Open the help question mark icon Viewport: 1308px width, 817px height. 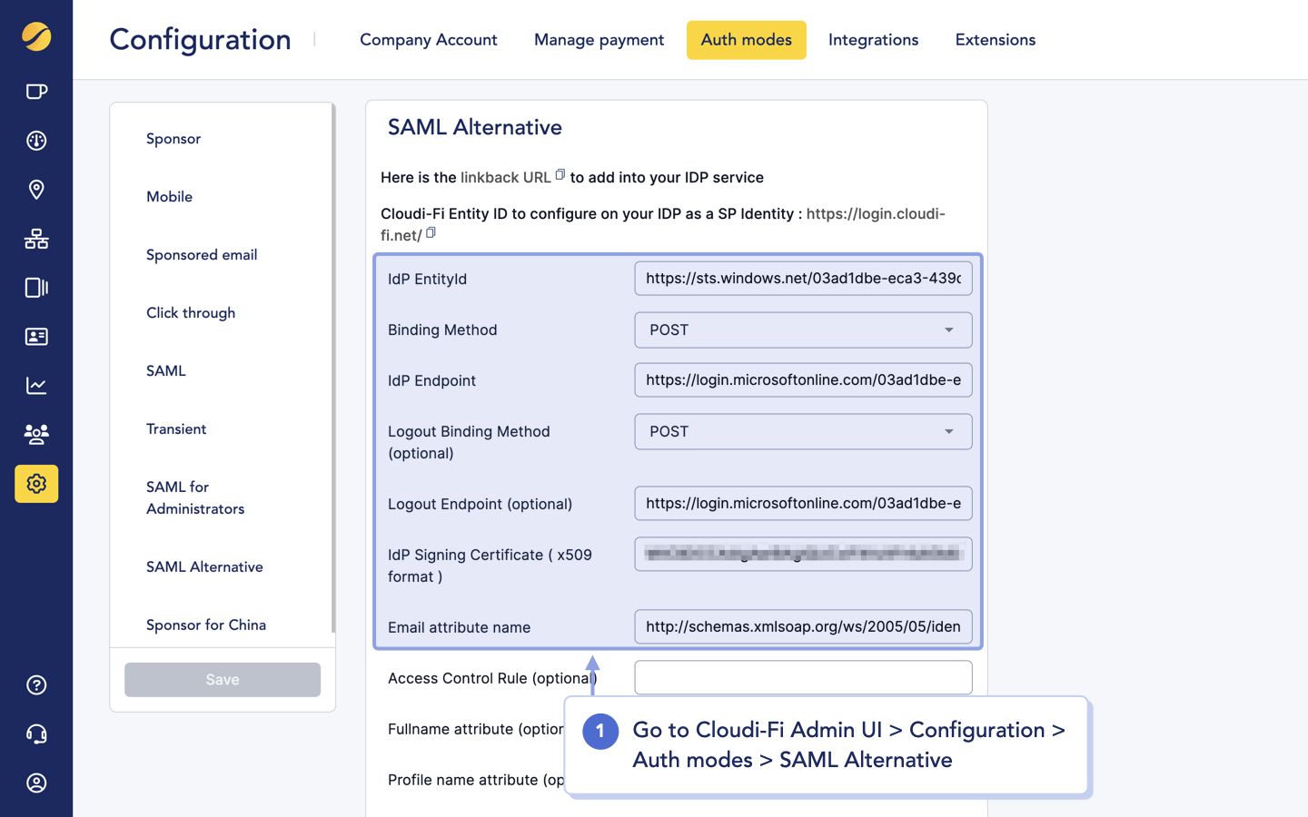(36, 684)
